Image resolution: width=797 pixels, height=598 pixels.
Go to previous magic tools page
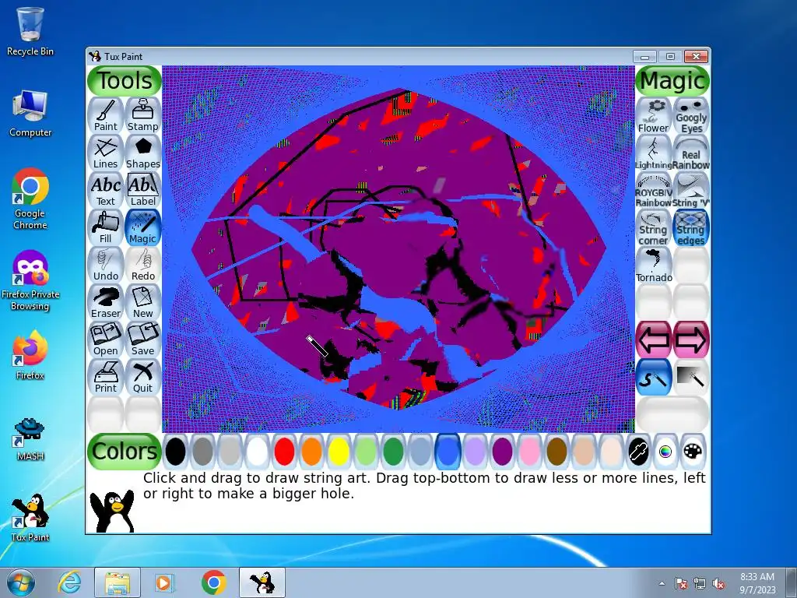coord(654,339)
